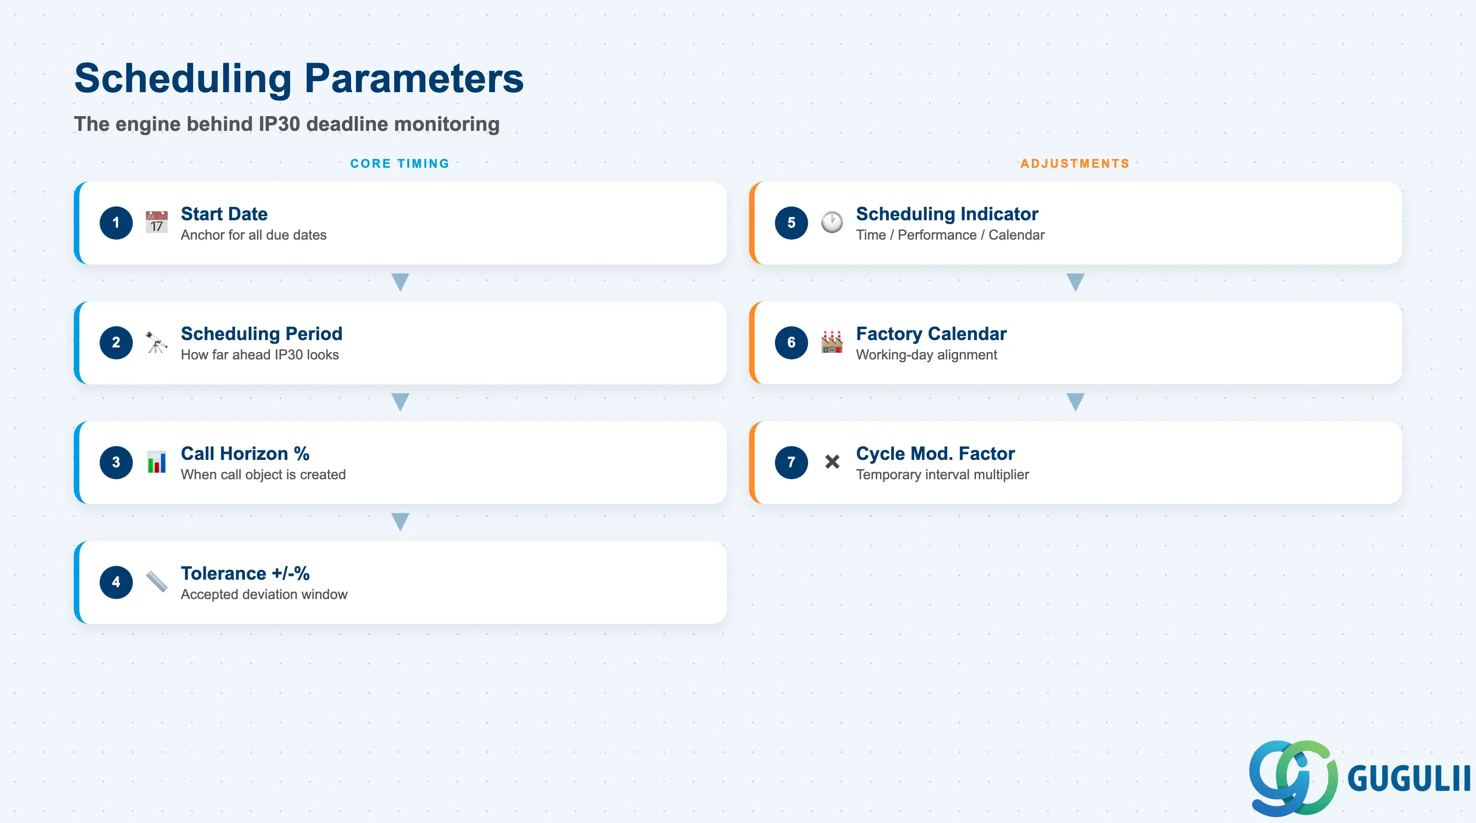Select the number 1 step badge
The image size is (1476, 823).
[116, 223]
